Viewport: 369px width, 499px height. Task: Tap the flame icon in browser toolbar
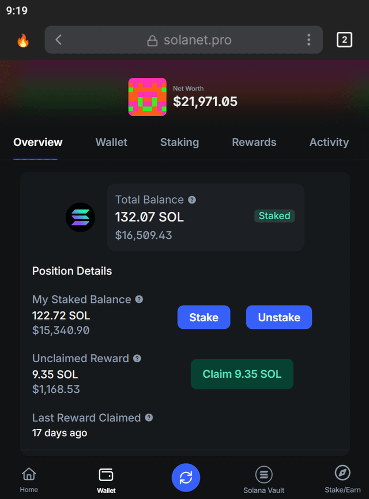tap(22, 40)
